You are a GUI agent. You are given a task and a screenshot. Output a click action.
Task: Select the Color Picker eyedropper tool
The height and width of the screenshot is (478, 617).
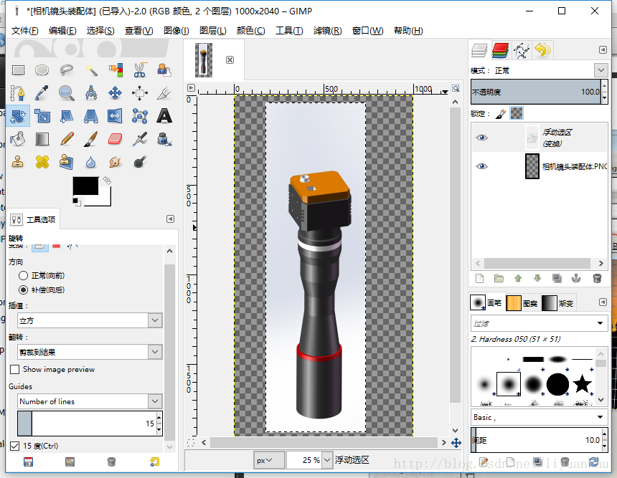click(42, 93)
